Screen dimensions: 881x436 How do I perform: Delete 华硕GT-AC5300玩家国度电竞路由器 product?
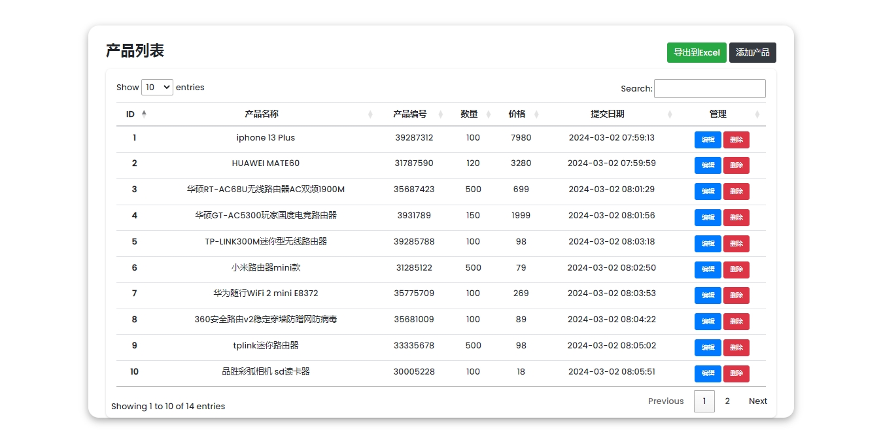736,218
